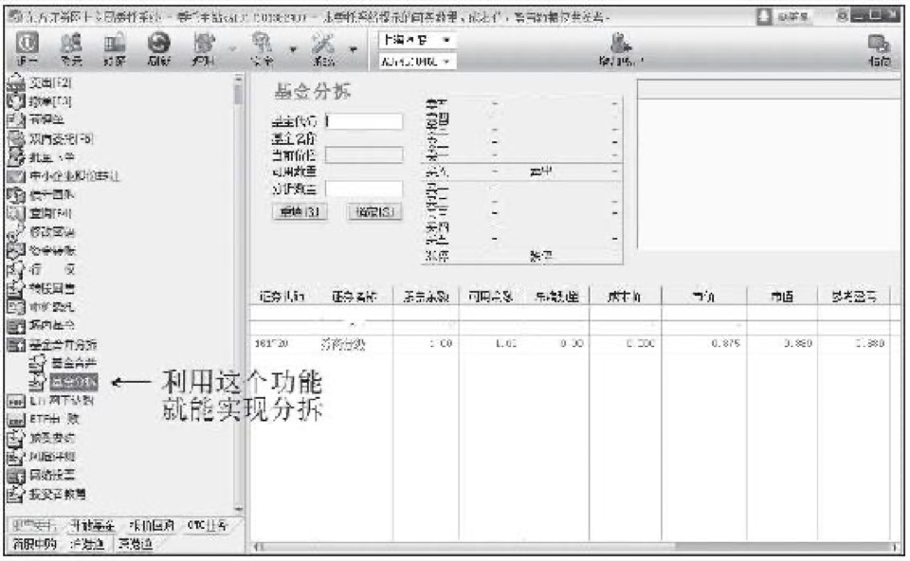Collapse the 基金合并分拆 tree node
Image resolution: width=910 pixels, height=561 pixels.
[x=16, y=345]
